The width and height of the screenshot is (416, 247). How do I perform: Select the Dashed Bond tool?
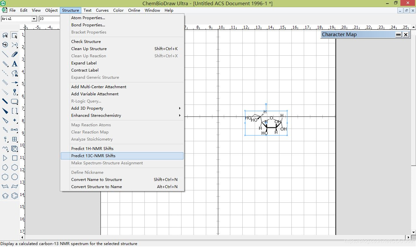5,73
